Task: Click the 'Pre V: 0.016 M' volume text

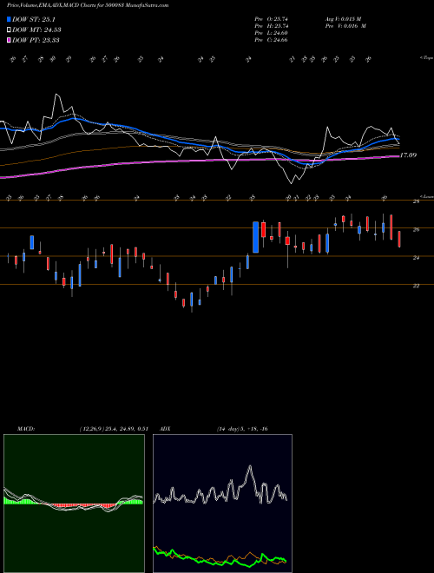Action: [345, 26]
